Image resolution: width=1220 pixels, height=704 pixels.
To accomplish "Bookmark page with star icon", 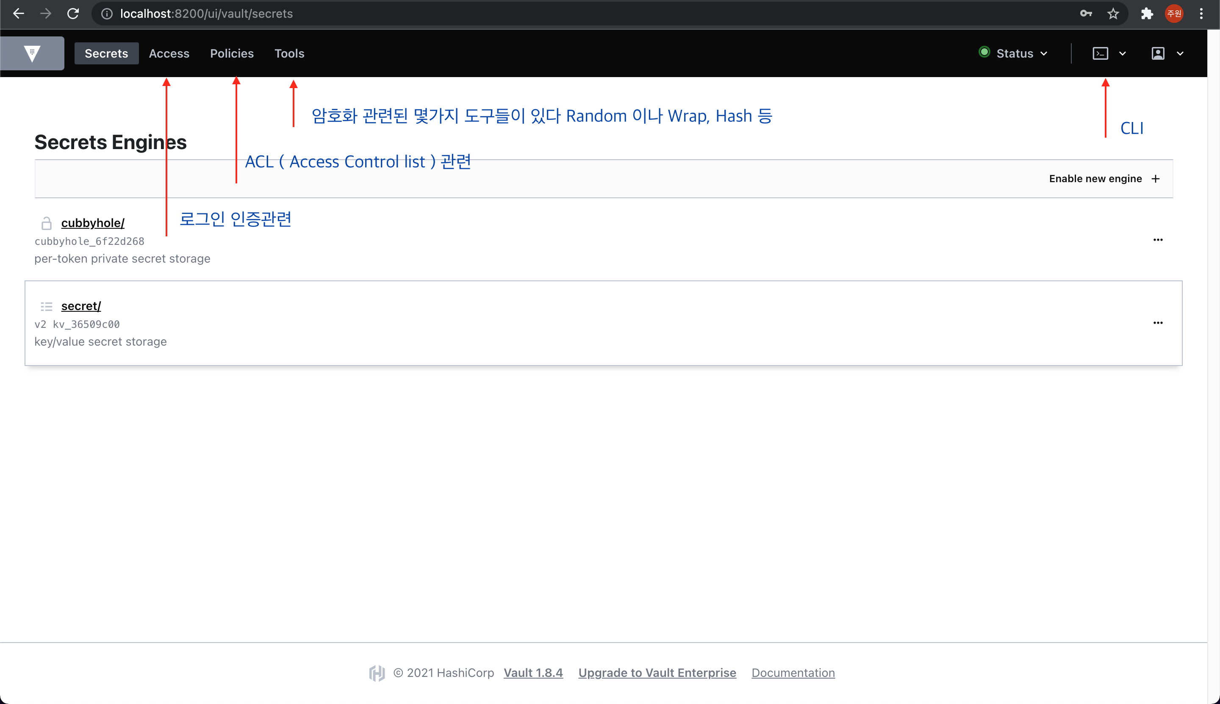I will click(x=1113, y=14).
